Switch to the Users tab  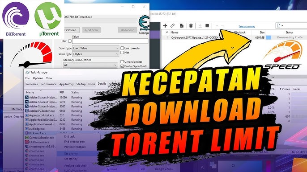[x=91, y=84]
